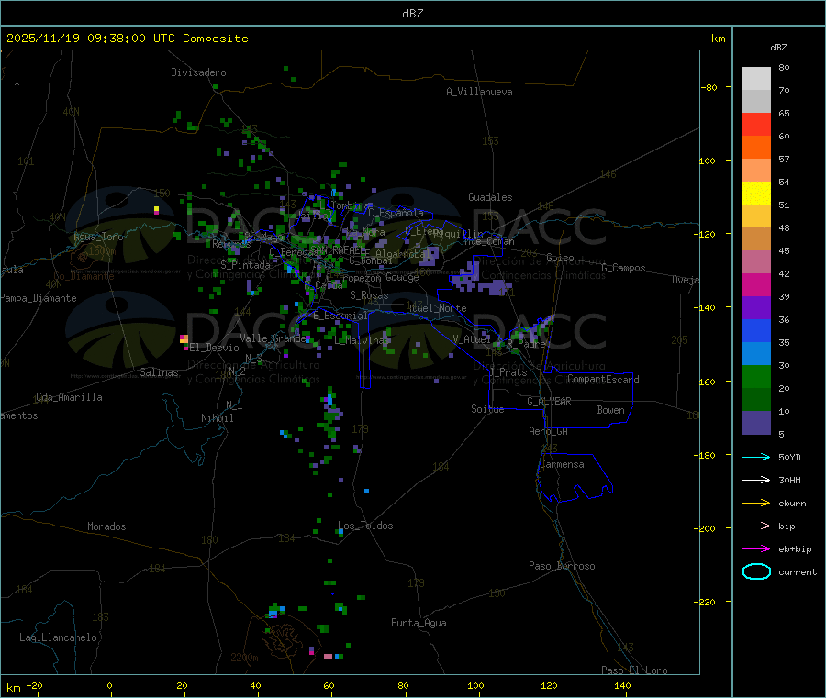Click the 'Carmensa' map label
The height and width of the screenshot is (698, 826).
click(562, 464)
